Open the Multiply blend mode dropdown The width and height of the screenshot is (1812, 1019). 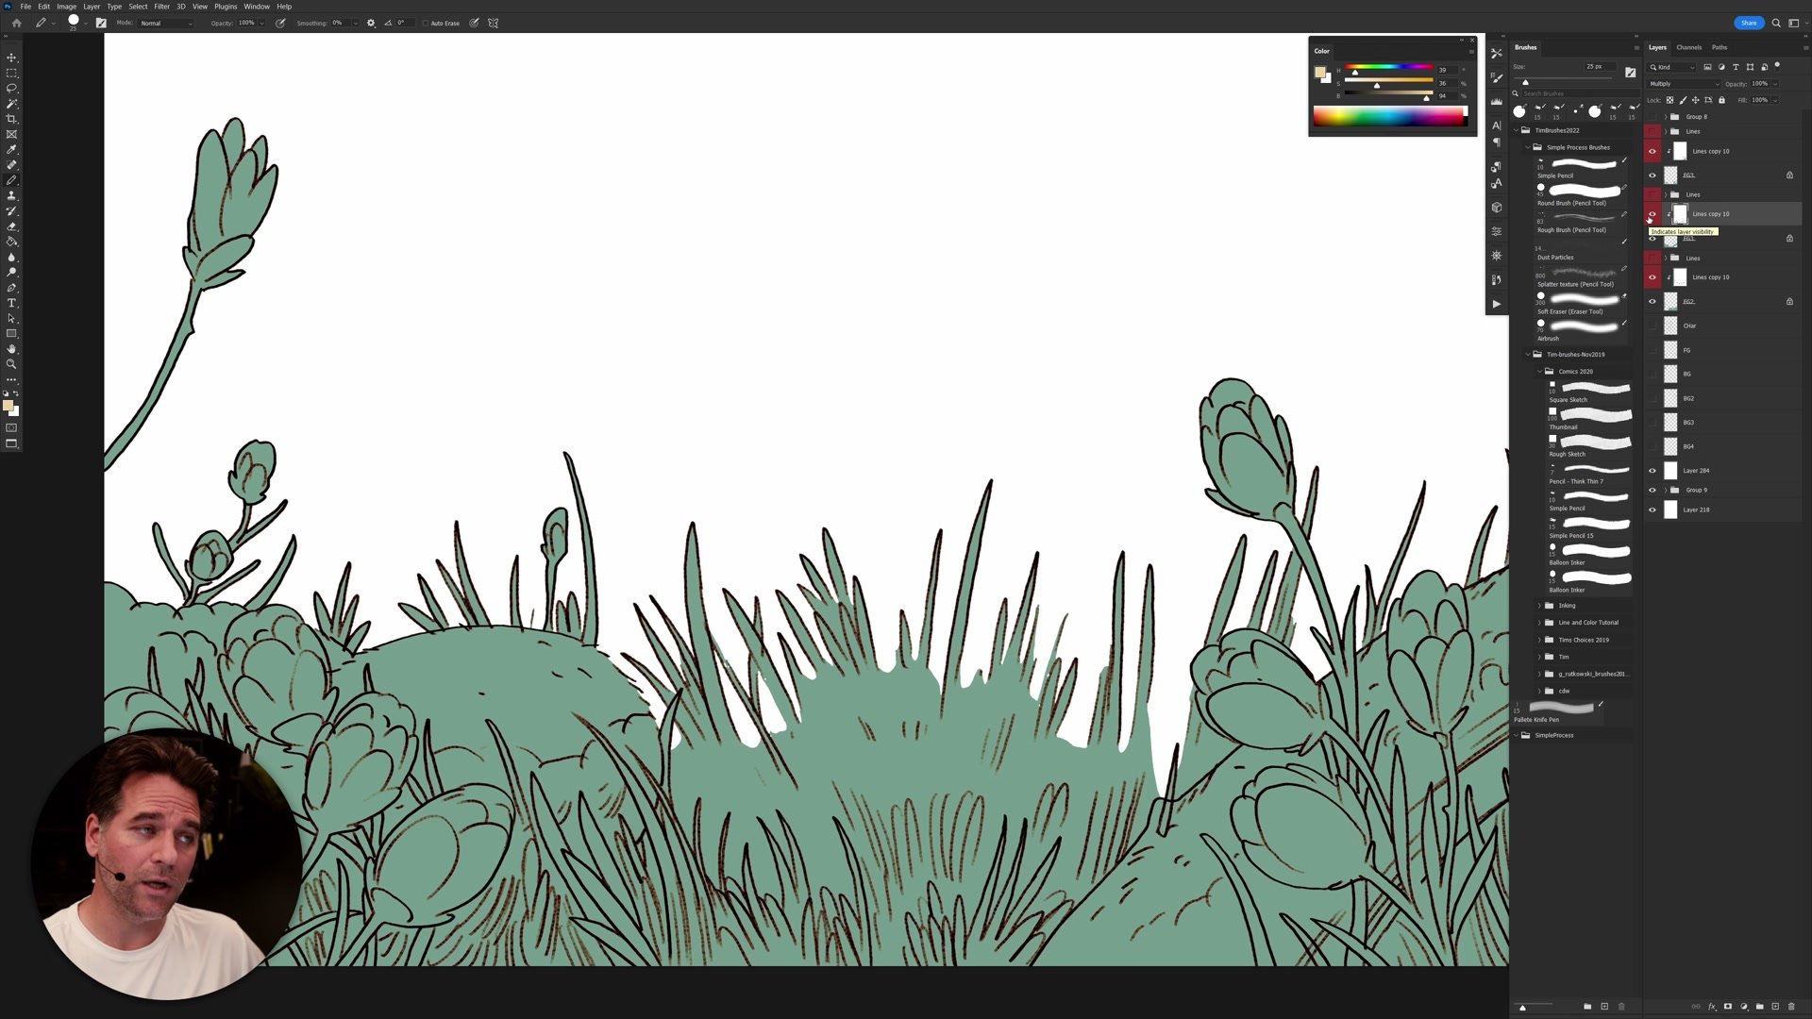(x=1684, y=84)
